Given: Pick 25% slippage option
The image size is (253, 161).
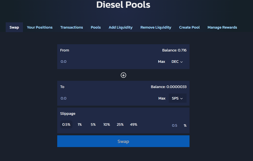Looking at the screenshot, I should pyautogui.click(x=120, y=125).
